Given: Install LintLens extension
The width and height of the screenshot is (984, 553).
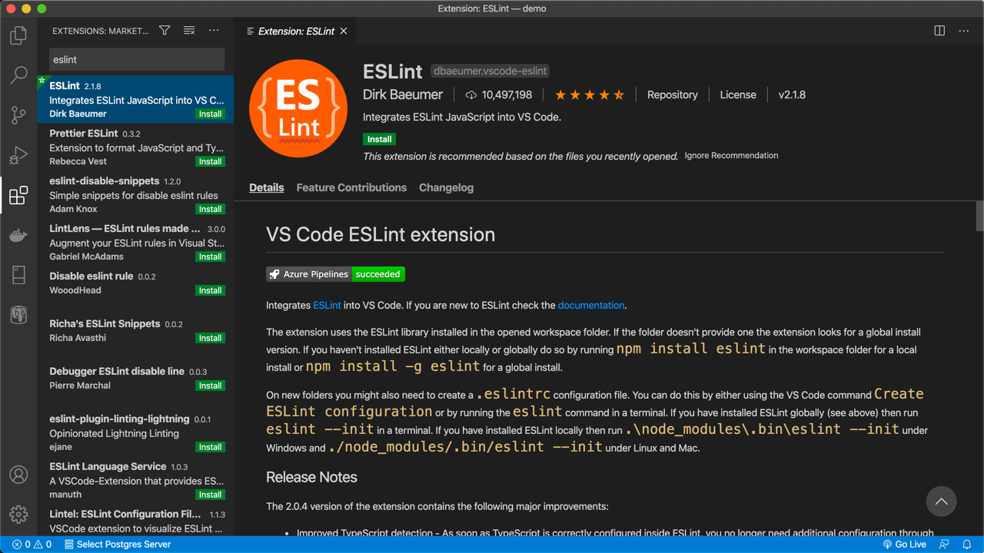Looking at the screenshot, I should click(x=210, y=257).
